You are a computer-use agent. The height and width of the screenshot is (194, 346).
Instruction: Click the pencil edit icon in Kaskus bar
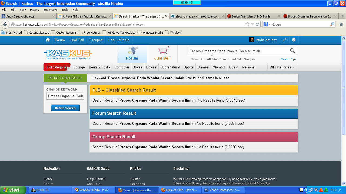pyautogui.click(x=284, y=40)
